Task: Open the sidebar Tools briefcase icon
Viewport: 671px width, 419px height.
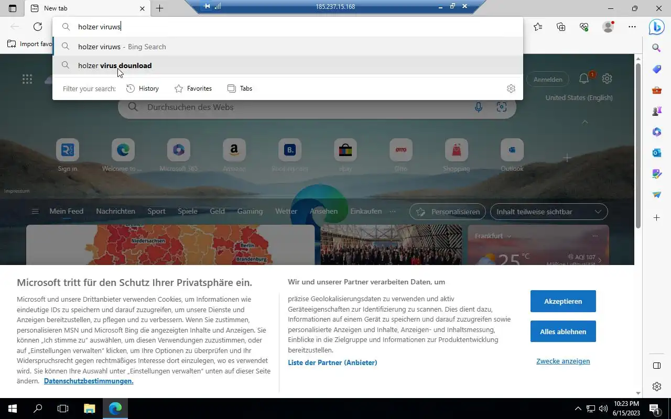Action: coord(656,90)
